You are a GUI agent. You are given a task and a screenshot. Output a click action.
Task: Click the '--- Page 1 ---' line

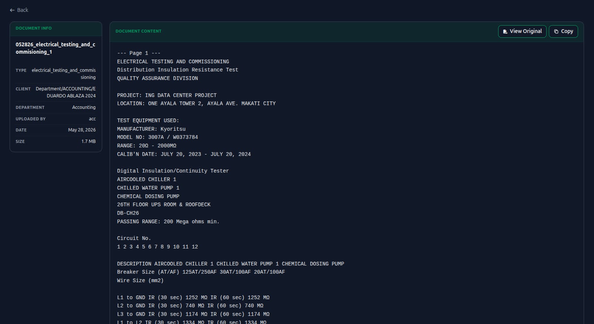[x=139, y=53]
